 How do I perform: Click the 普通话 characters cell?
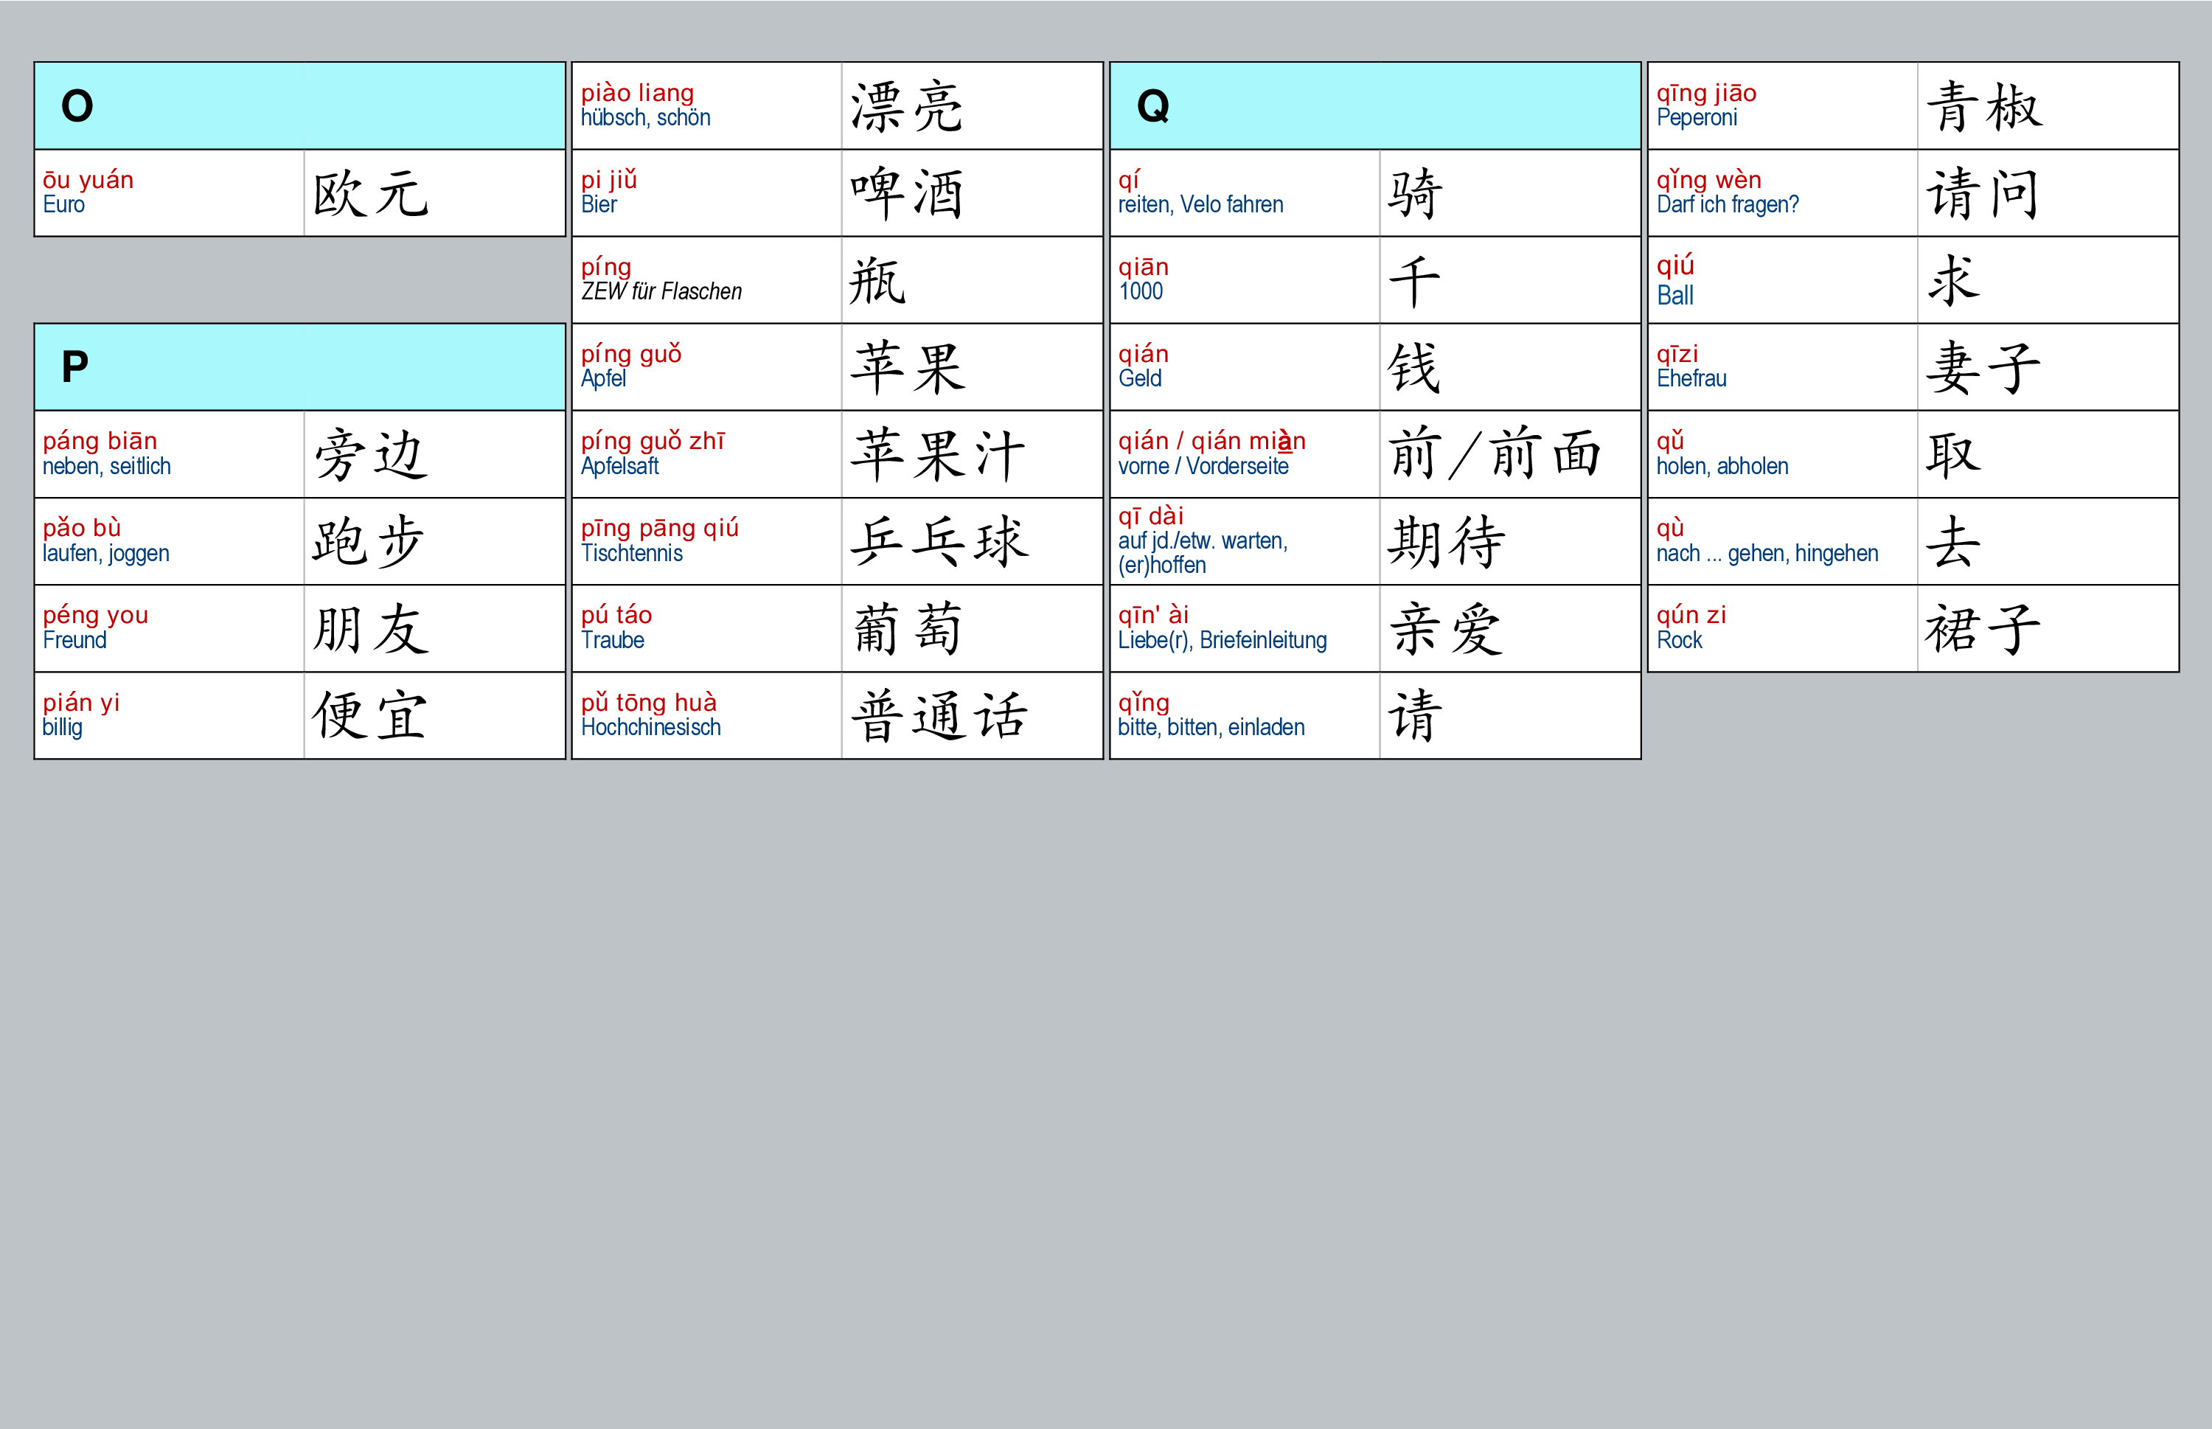(972, 715)
